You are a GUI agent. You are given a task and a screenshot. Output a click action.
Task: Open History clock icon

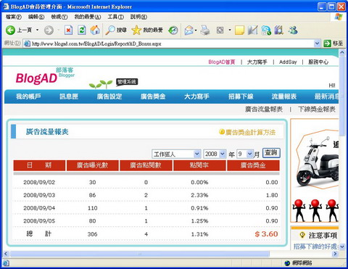click(173, 30)
